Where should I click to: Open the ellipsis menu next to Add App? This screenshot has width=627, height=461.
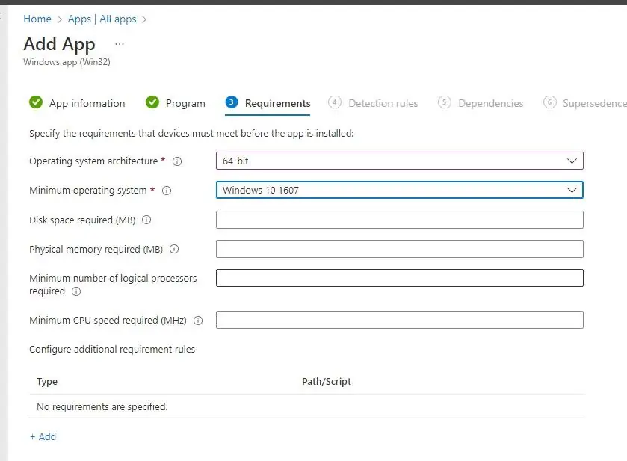click(119, 44)
